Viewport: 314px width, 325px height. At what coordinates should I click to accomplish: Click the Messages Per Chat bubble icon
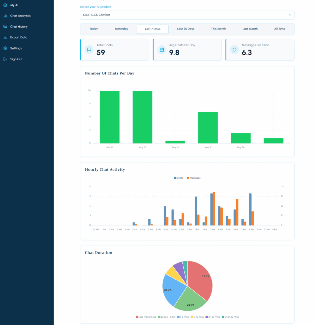(234, 50)
